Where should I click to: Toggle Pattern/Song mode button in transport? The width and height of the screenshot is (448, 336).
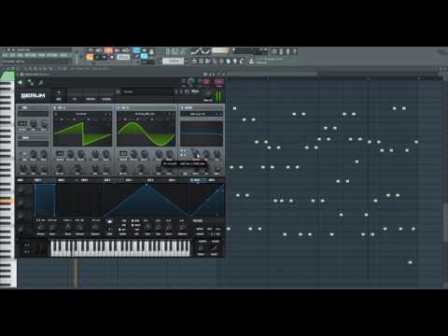tap(90, 57)
